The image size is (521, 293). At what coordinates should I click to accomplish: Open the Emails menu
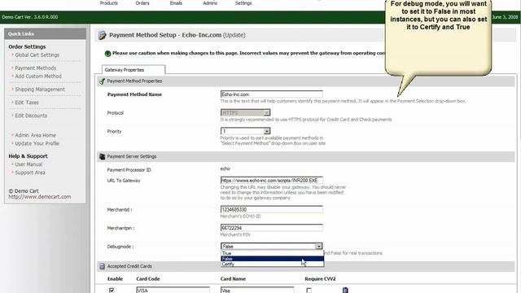tap(176, 3)
